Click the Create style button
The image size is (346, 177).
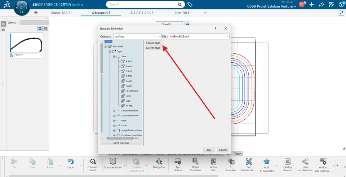(153, 43)
